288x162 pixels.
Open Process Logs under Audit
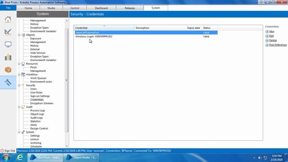tap(37, 111)
